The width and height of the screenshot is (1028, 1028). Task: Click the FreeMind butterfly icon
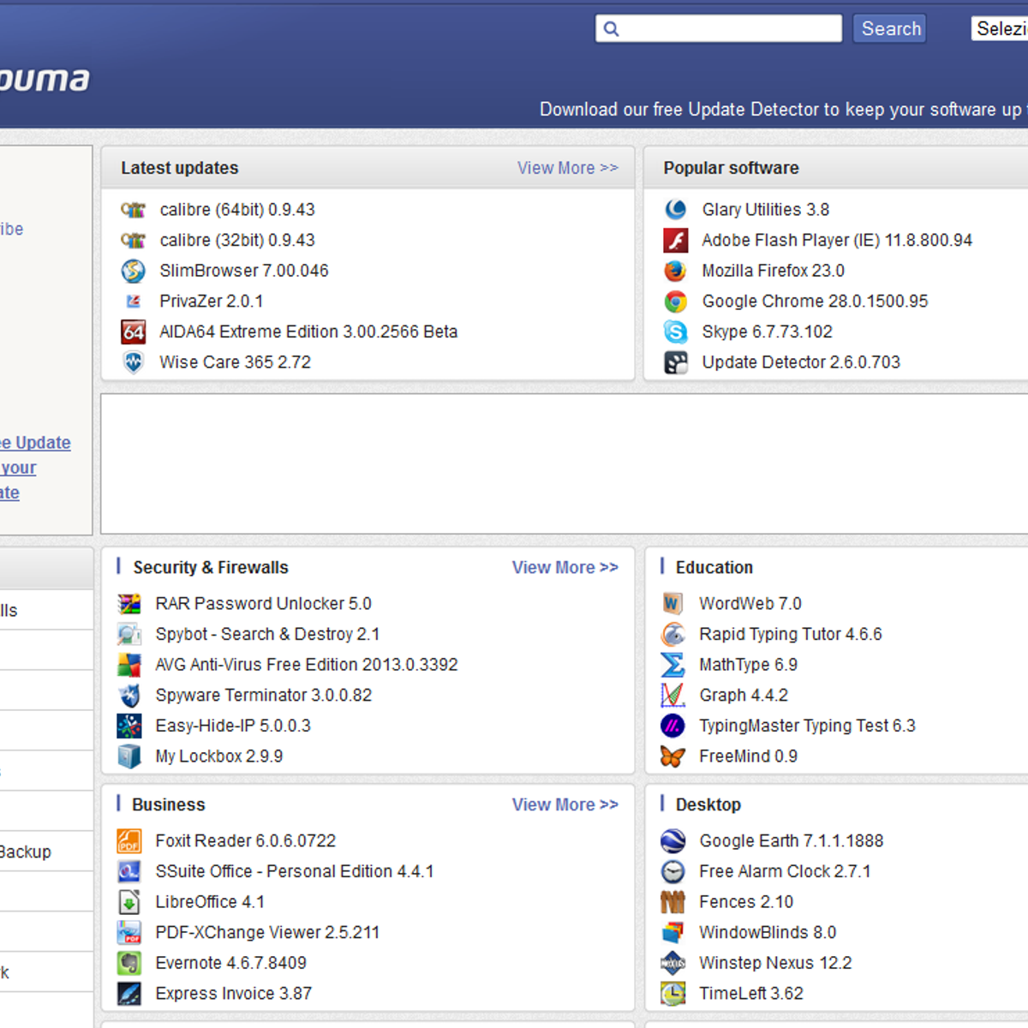[x=672, y=756]
